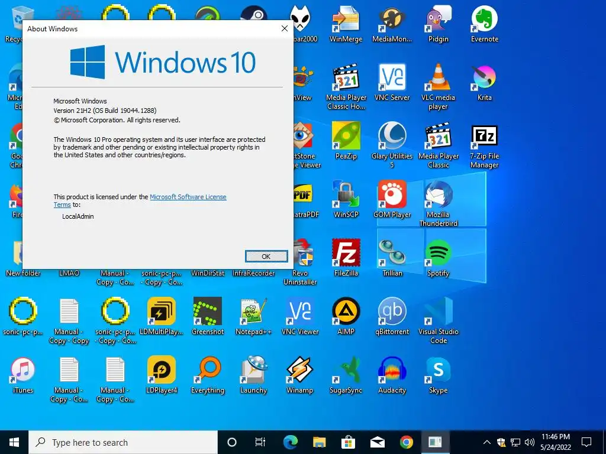The image size is (606, 454).
Task: Click the Type here to search box
Action: click(123, 442)
